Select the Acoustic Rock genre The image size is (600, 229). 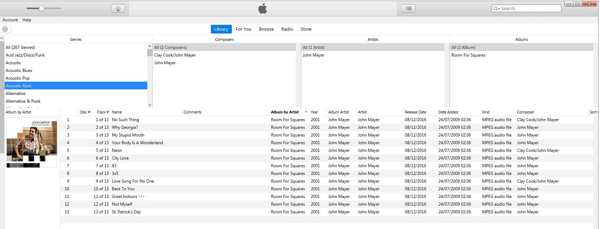tap(76, 86)
